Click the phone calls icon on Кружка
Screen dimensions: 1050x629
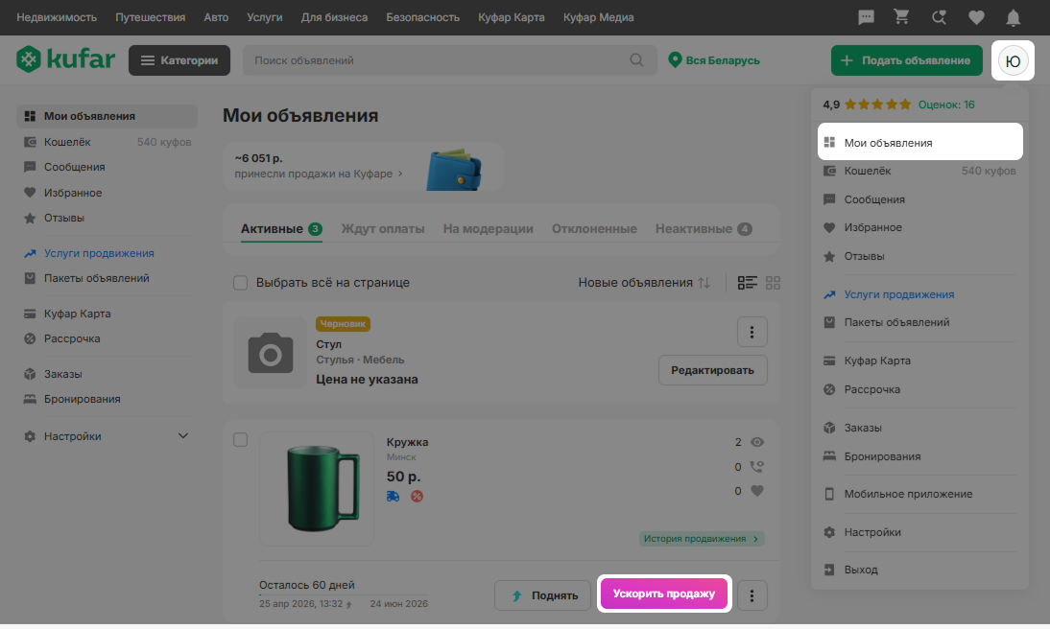tap(756, 466)
